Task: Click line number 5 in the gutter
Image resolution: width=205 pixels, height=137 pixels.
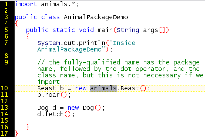Action: click(6, 30)
